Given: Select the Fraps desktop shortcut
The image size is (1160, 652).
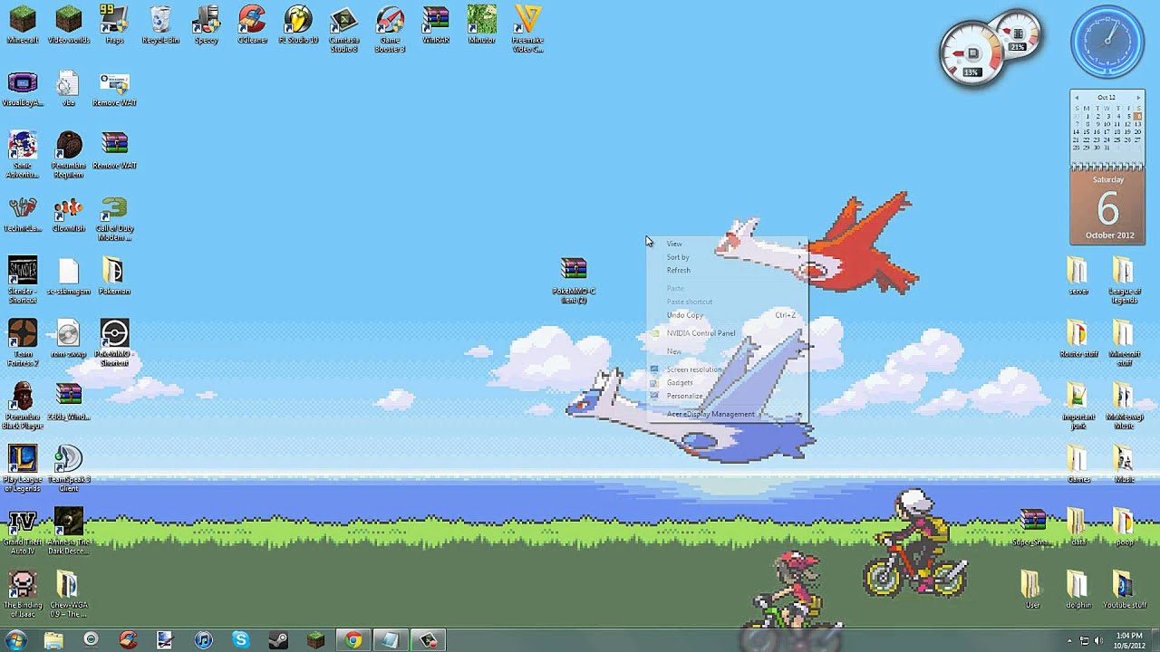Looking at the screenshot, I should [114, 24].
